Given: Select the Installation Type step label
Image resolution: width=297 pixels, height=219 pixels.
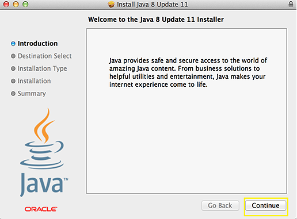Looking at the screenshot, I should tap(43, 68).
